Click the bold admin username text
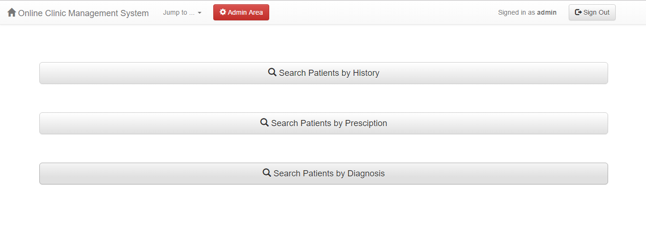646x248 pixels. click(x=546, y=13)
